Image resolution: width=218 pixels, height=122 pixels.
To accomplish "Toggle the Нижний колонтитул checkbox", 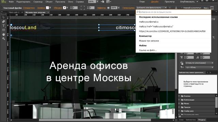I will coord(182,8).
